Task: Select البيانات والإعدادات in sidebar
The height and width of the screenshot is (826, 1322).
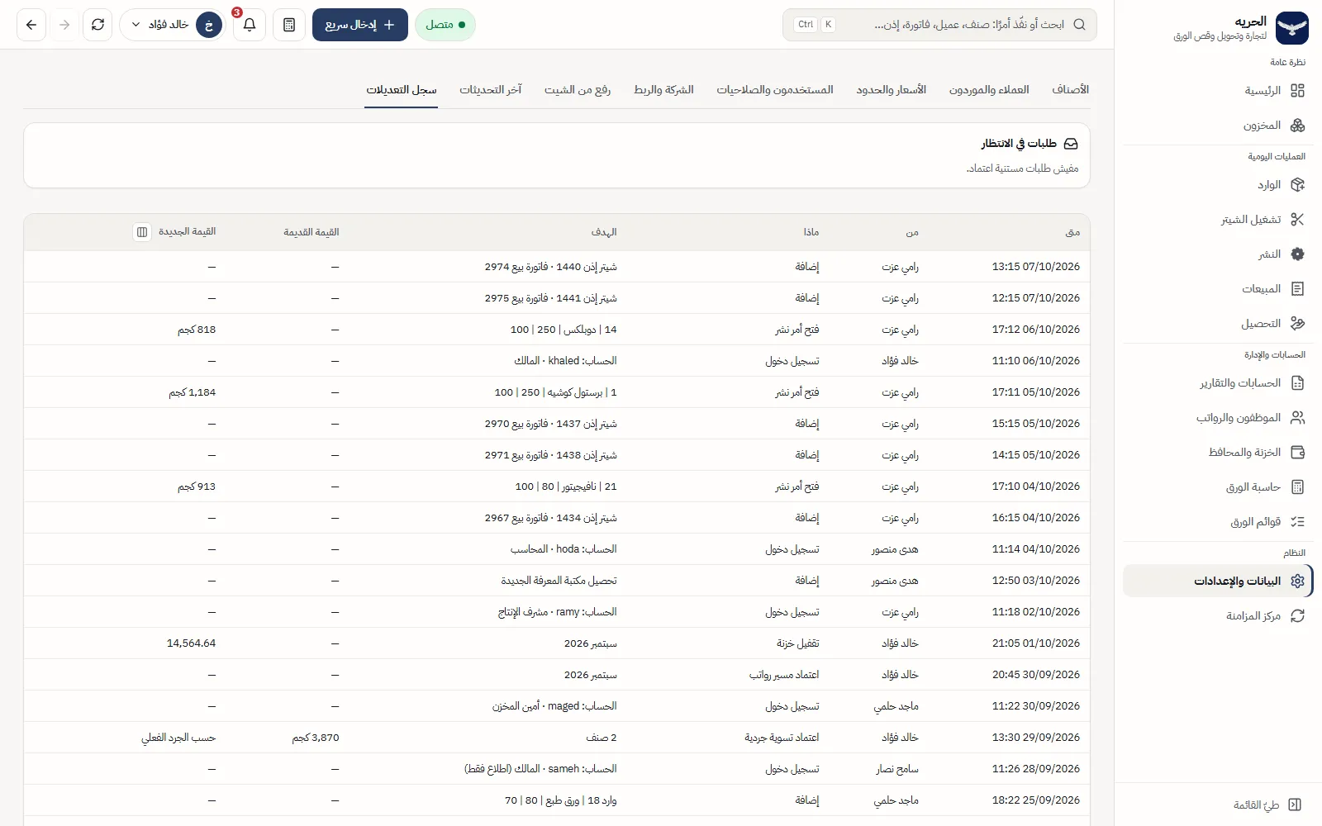Action: 1218,582
